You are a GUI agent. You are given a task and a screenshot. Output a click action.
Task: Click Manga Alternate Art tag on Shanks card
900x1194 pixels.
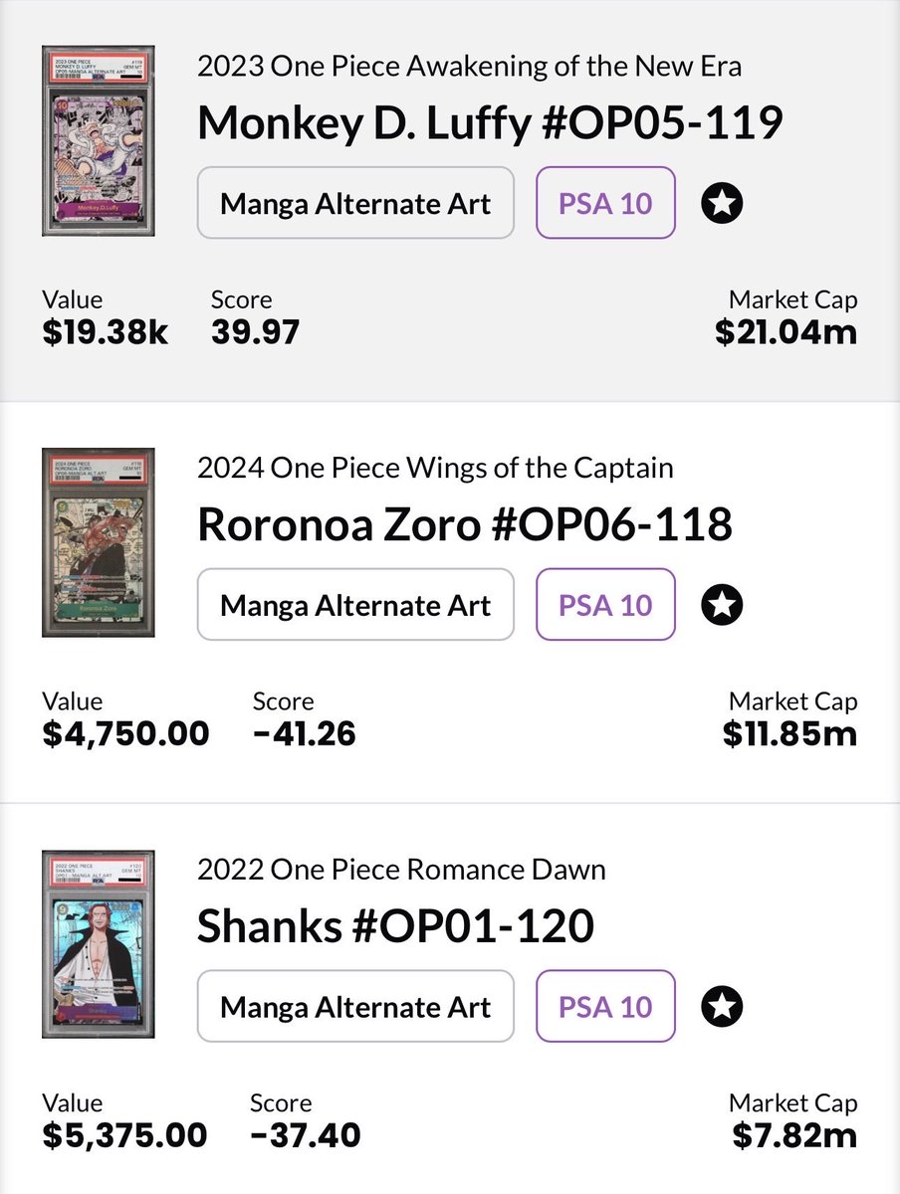[355, 1007]
